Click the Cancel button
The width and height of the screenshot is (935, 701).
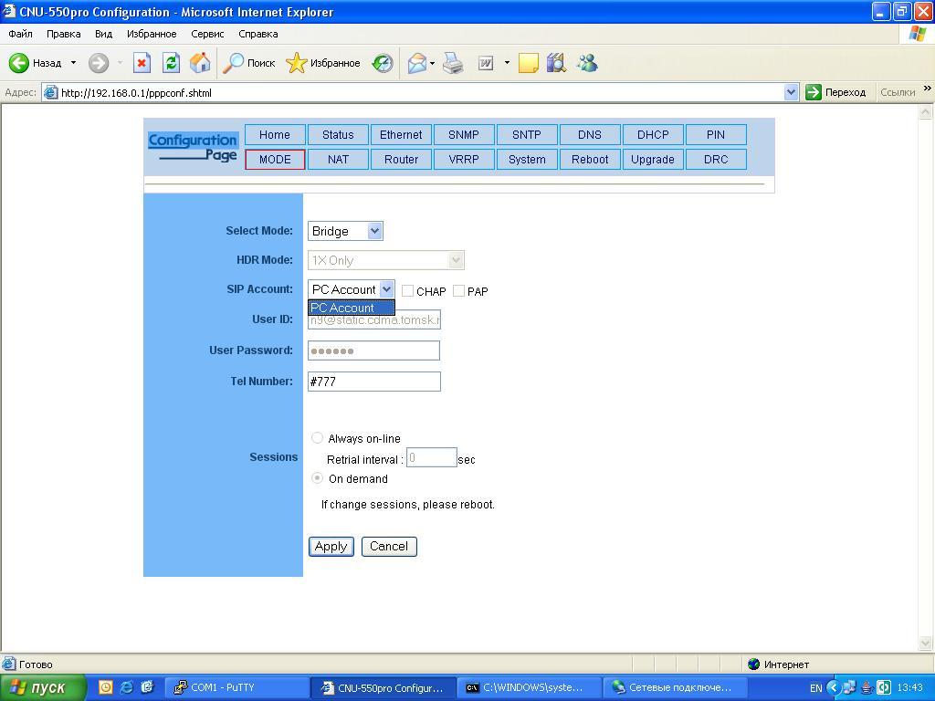click(x=389, y=546)
